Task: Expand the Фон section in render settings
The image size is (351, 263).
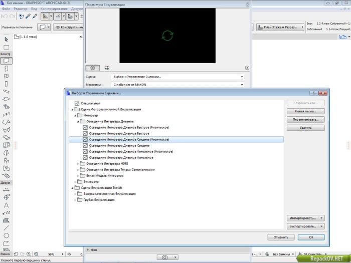Action: [88, 249]
